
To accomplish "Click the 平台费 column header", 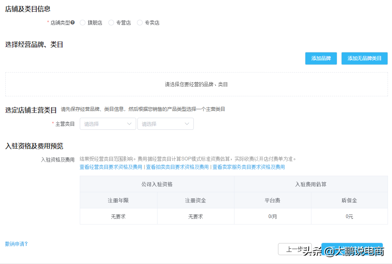I will (272, 200).
